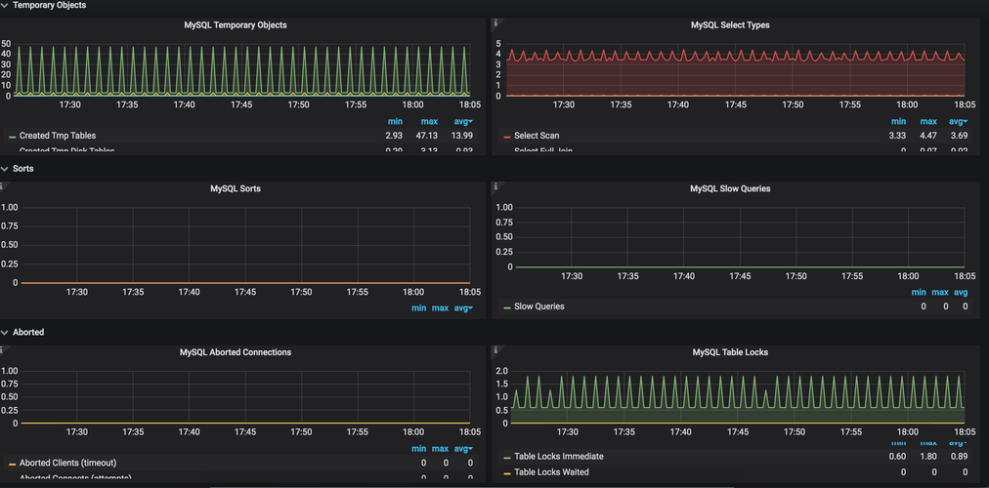Open green color swatch for Table Locks Immediate

[x=507, y=457]
